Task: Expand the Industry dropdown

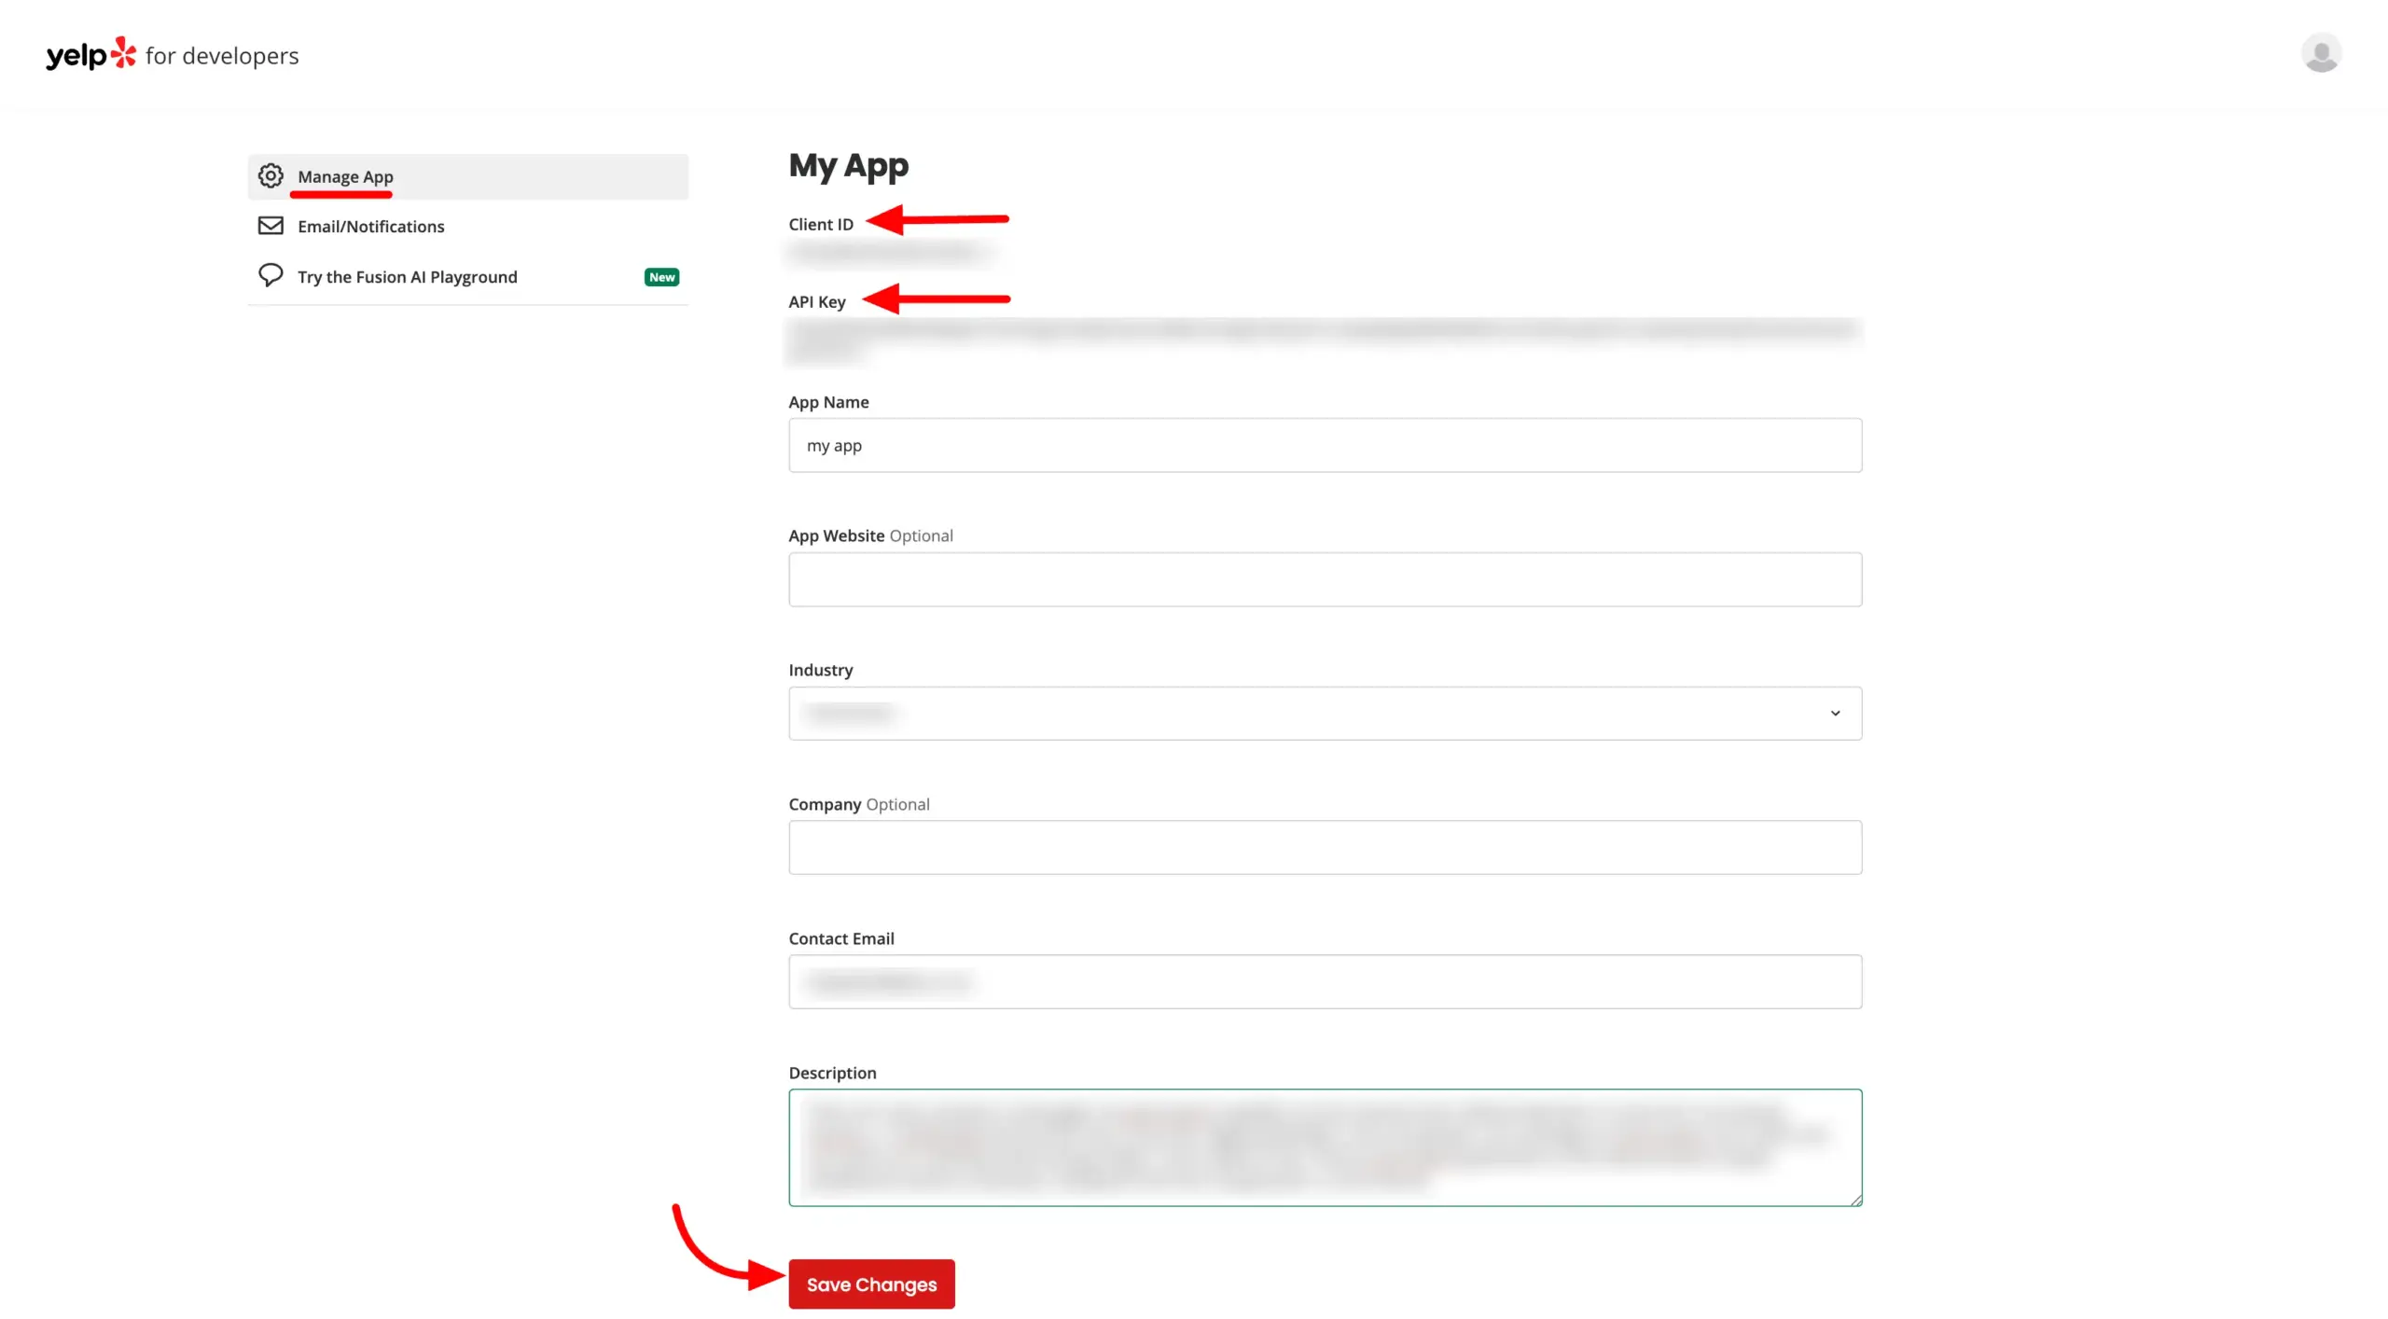Action: tap(1325, 714)
